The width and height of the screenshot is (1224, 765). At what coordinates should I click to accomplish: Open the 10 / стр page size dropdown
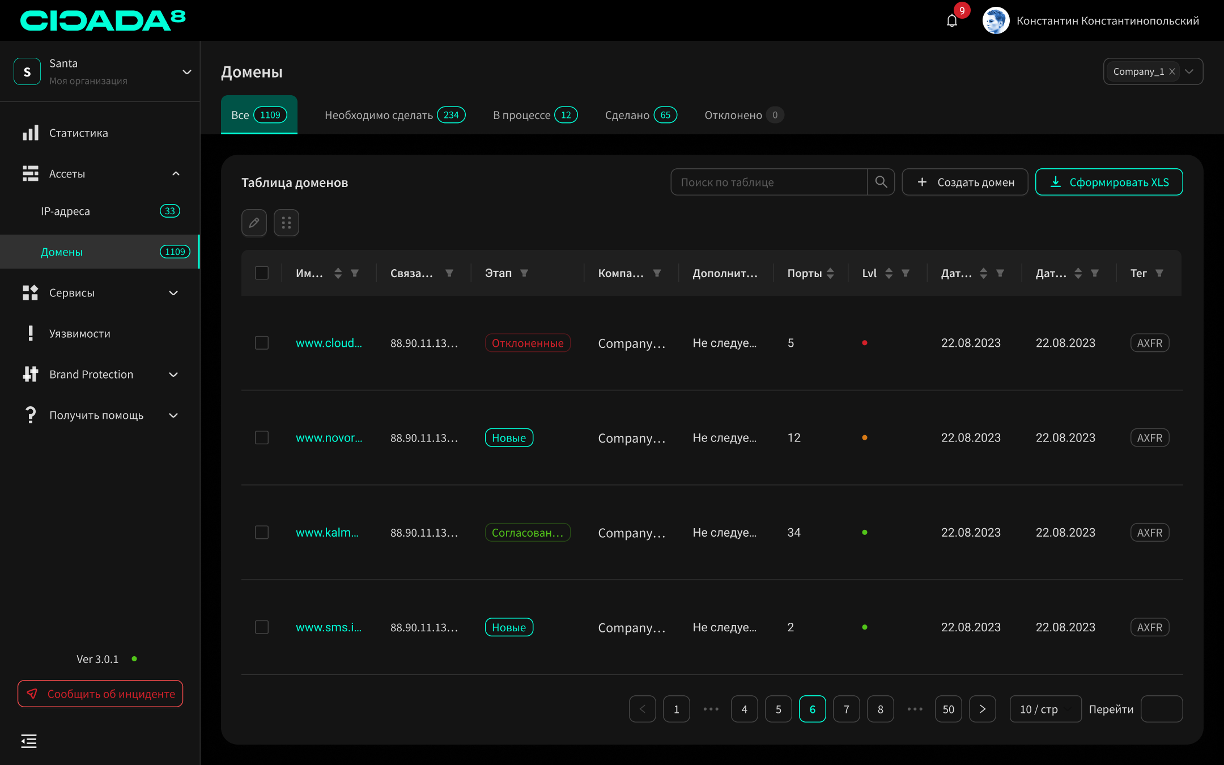click(x=1045, y=709)
